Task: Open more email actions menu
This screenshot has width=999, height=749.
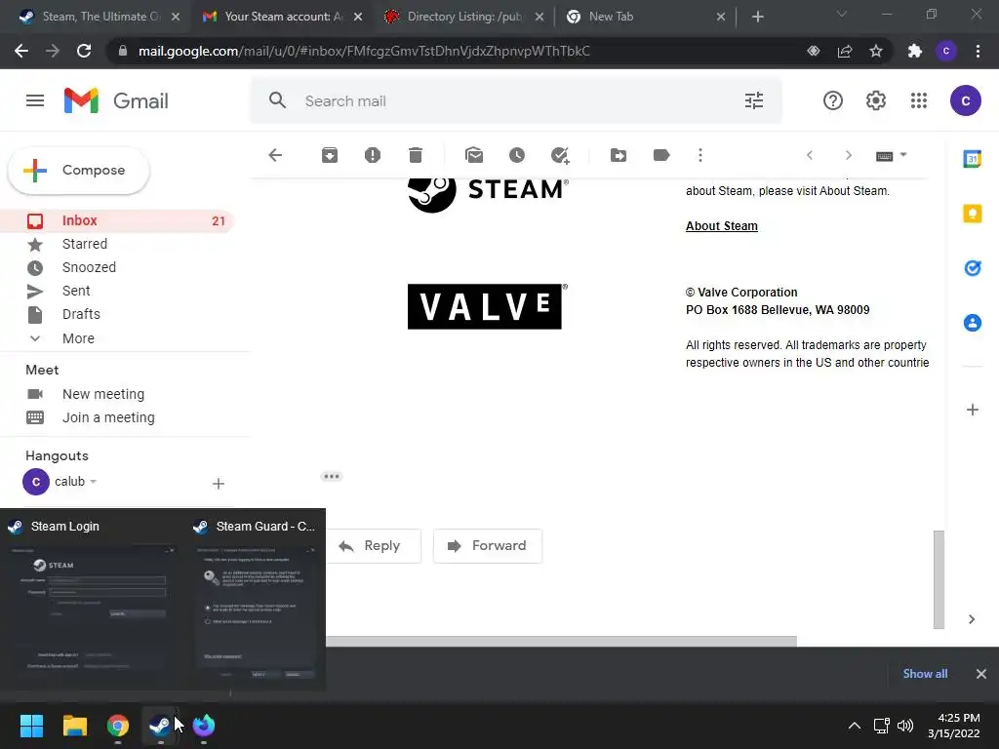Action: 700,155
